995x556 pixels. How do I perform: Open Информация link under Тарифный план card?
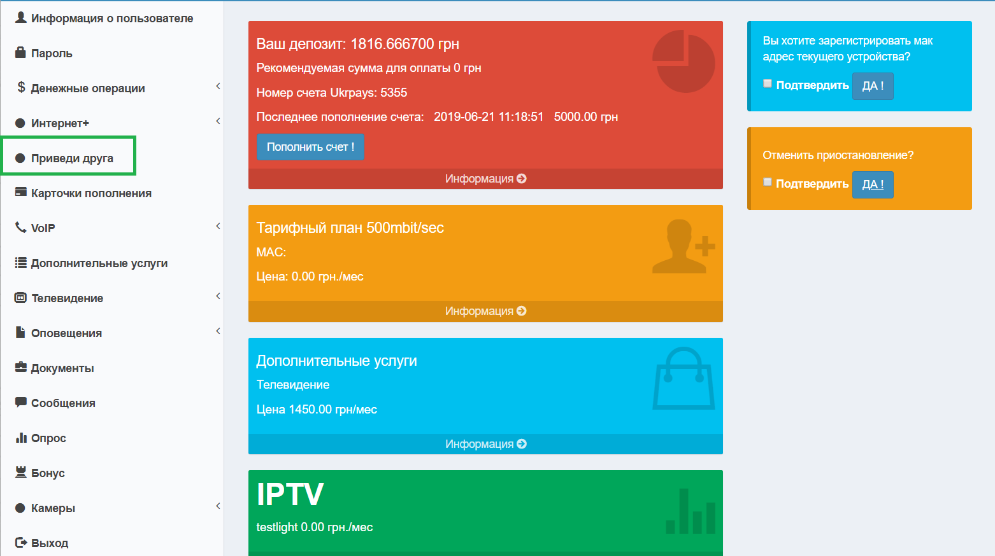pos(485,311)
